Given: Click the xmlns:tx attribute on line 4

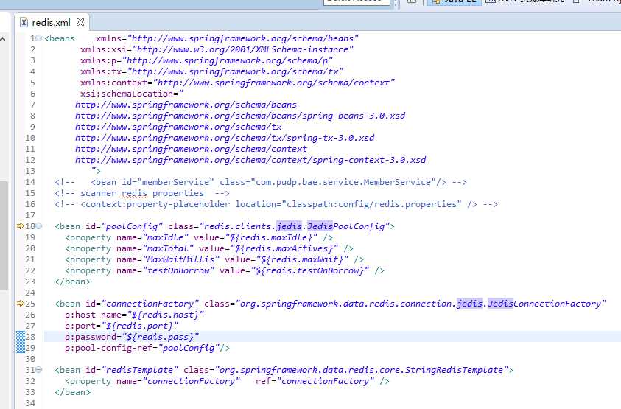Looking at the screenshot, I should tap(103, 71).
